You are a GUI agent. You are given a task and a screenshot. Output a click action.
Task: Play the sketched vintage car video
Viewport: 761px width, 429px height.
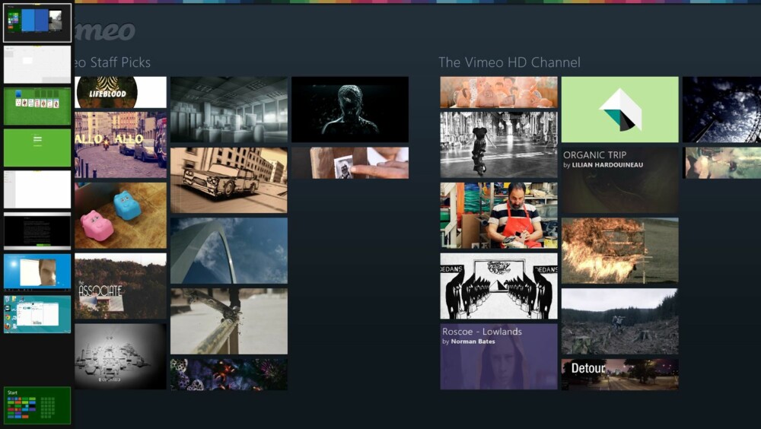click(229, 180)
